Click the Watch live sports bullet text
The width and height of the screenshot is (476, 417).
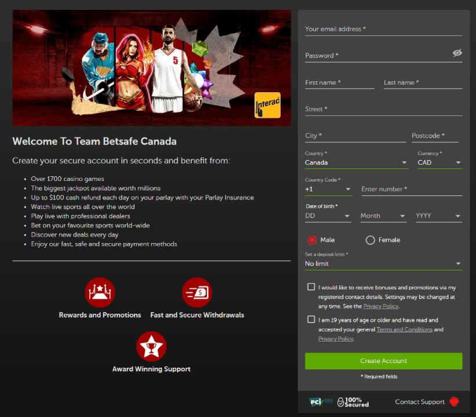point(83,207)
